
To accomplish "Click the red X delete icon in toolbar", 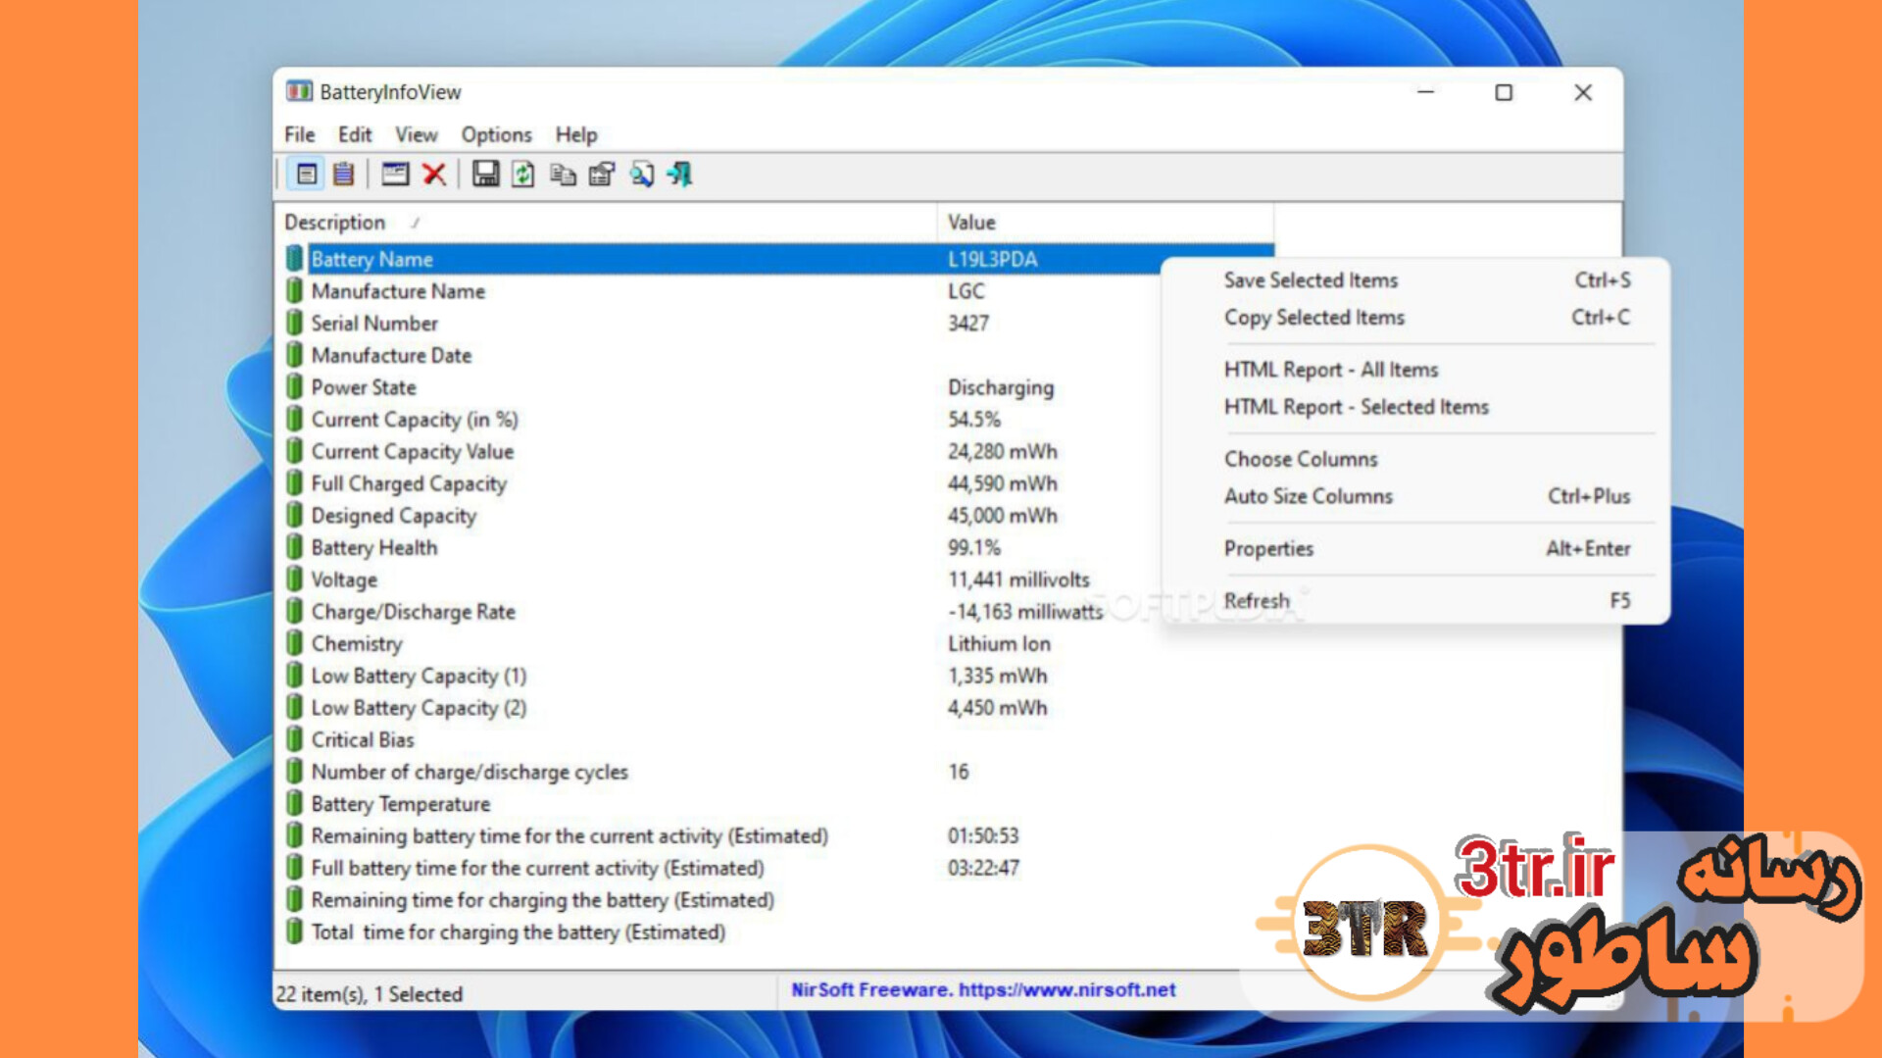I will 434,175.
